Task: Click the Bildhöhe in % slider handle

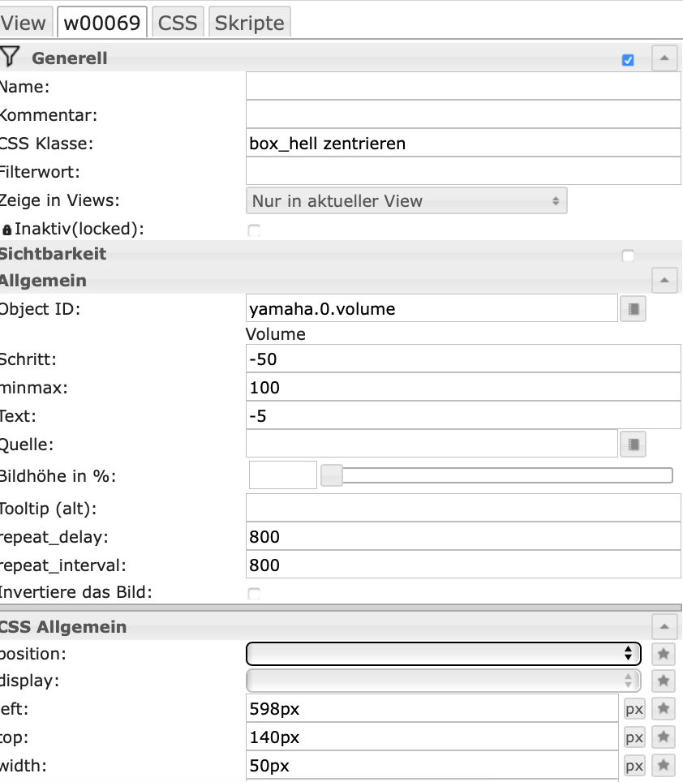Action: [x=332, y=475]
